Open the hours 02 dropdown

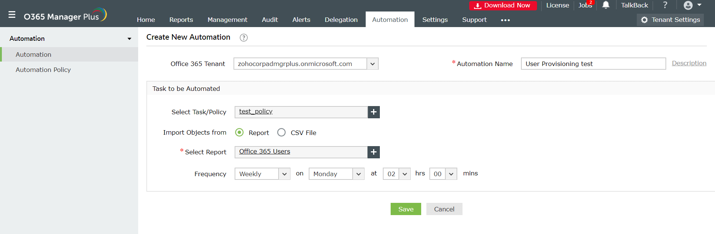pyautogui.click(x=397, y=174)
